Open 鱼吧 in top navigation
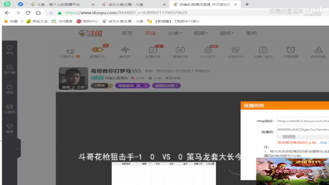Image resolution: width=329 pixels, height=185 pixels. pos(251,33)
